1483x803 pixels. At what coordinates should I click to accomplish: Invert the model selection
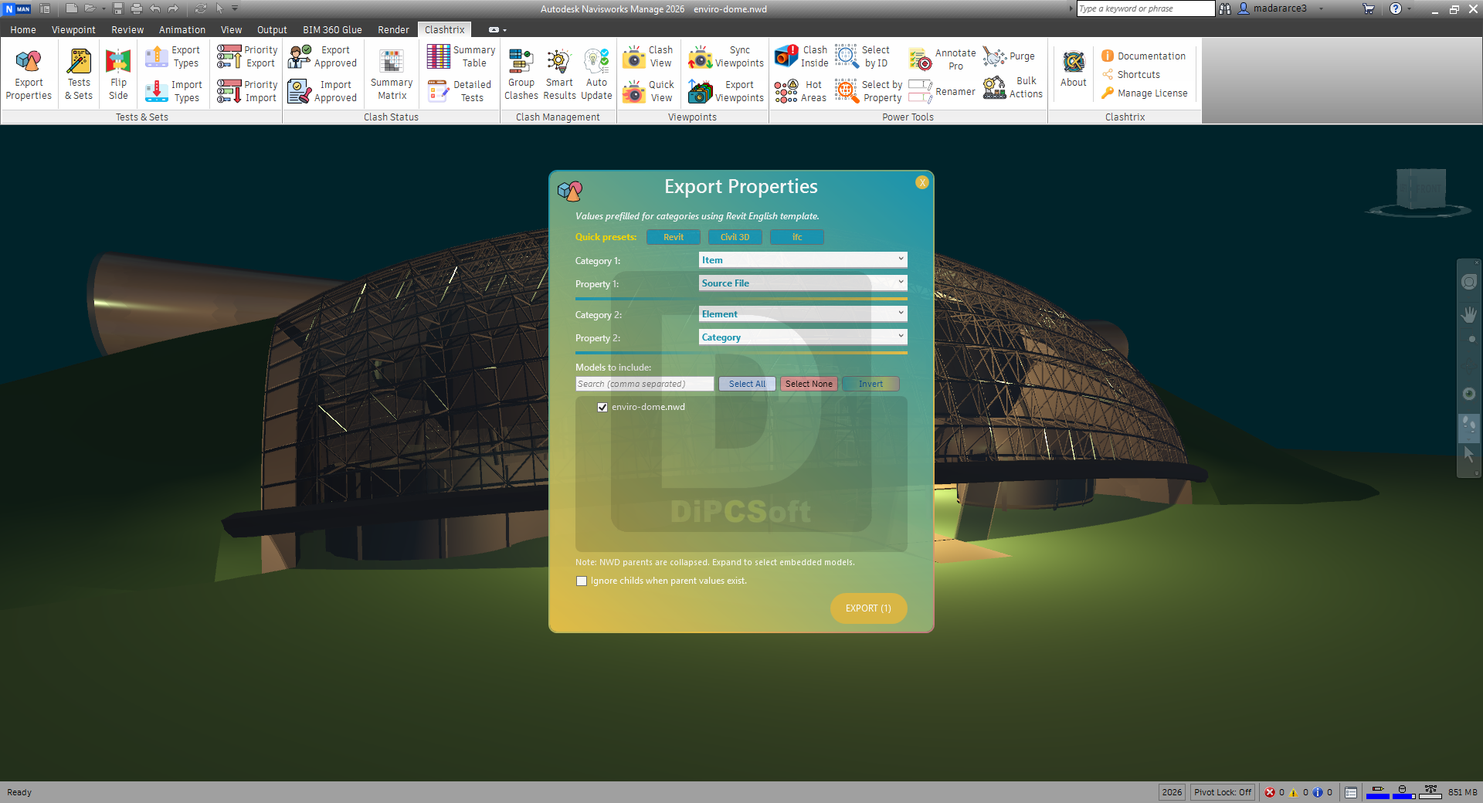[870, 384]
